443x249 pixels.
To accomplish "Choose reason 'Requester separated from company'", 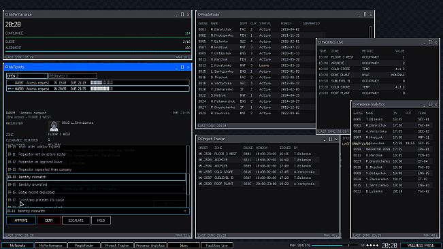I will point(96,169).
